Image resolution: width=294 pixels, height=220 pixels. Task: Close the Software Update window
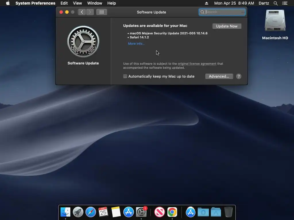click(x=61, y=12)
